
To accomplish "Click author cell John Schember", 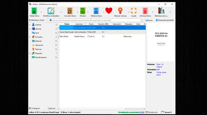I will pyautogui.click(x=80, y=32).
